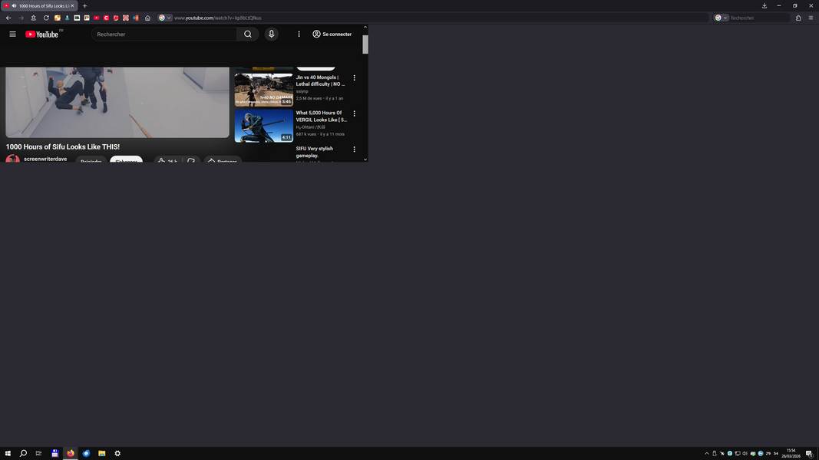Click the page vertical scrollbar thumb
Image resolution: width=819 pixels, height=460 pixels.
365,44
